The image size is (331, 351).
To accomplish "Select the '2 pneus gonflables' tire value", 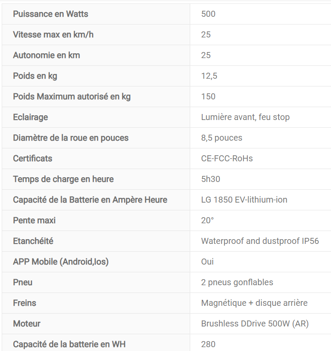I will (x=237, y=283).
